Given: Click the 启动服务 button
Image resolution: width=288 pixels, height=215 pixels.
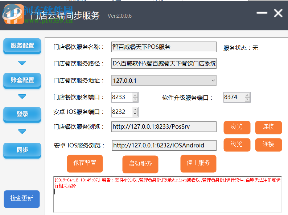Looking at the screenshot, I should [140, 164].
